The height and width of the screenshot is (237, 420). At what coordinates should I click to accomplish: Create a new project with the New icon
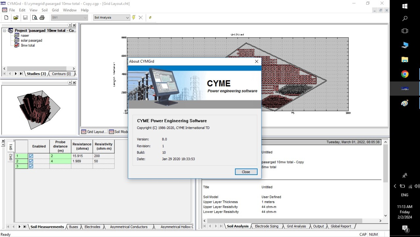click(x=6, y=18)
